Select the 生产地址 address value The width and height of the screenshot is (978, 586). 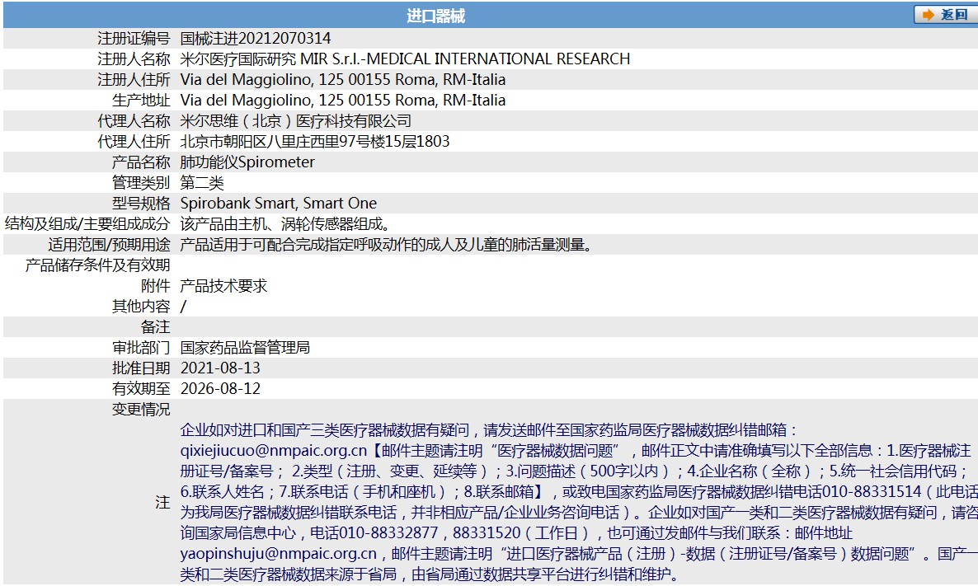point(343,101)
